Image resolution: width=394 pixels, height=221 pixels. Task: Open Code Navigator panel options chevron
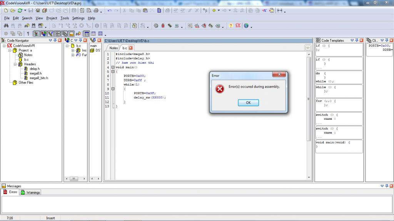[x=50, y=40]
